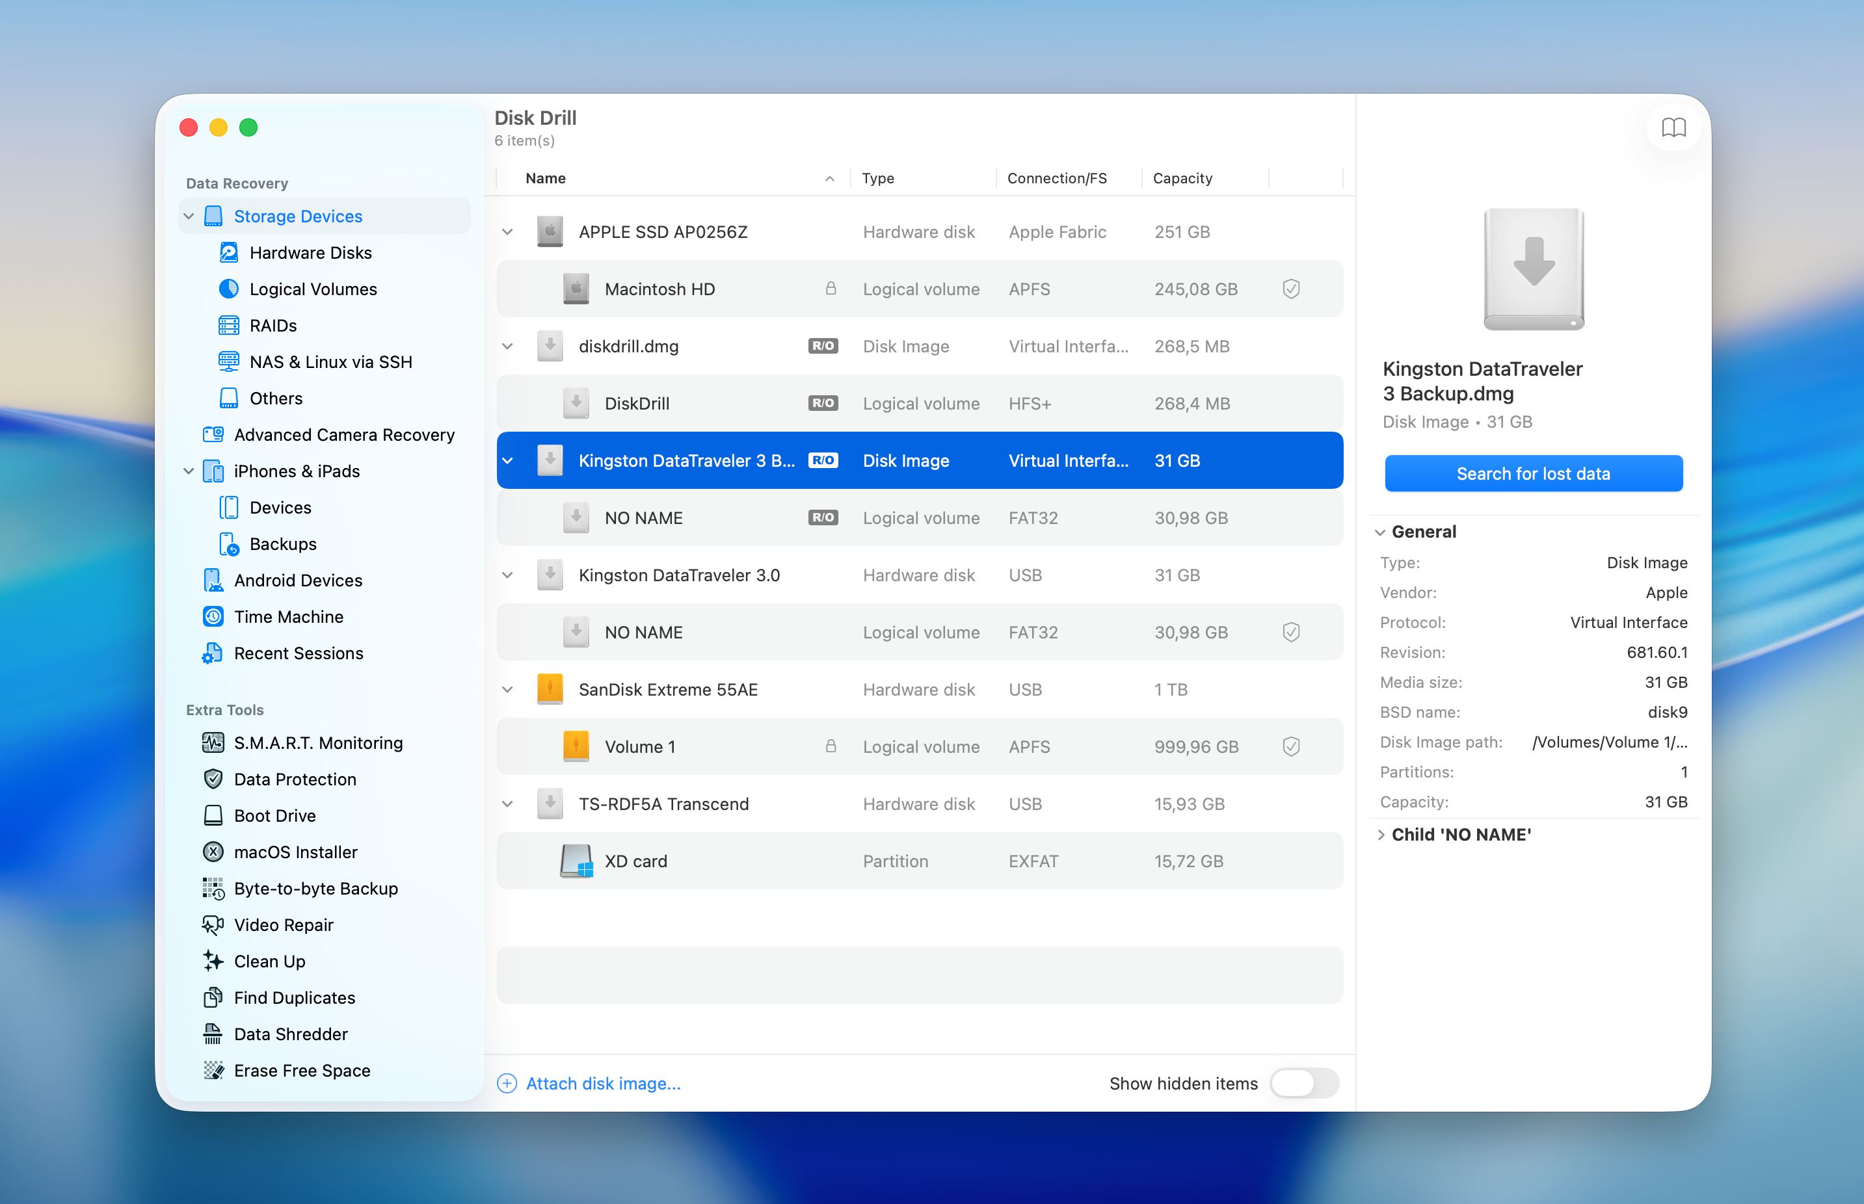Collapse the selected Kingston DataTraveler 3 Backup row
The width and height of the screenshot is (1864, 1204).
point(508,462)
